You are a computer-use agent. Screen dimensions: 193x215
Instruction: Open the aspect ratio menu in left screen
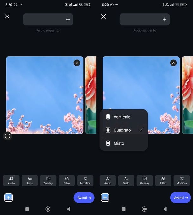pyautogui.click(x=8, y=136)
